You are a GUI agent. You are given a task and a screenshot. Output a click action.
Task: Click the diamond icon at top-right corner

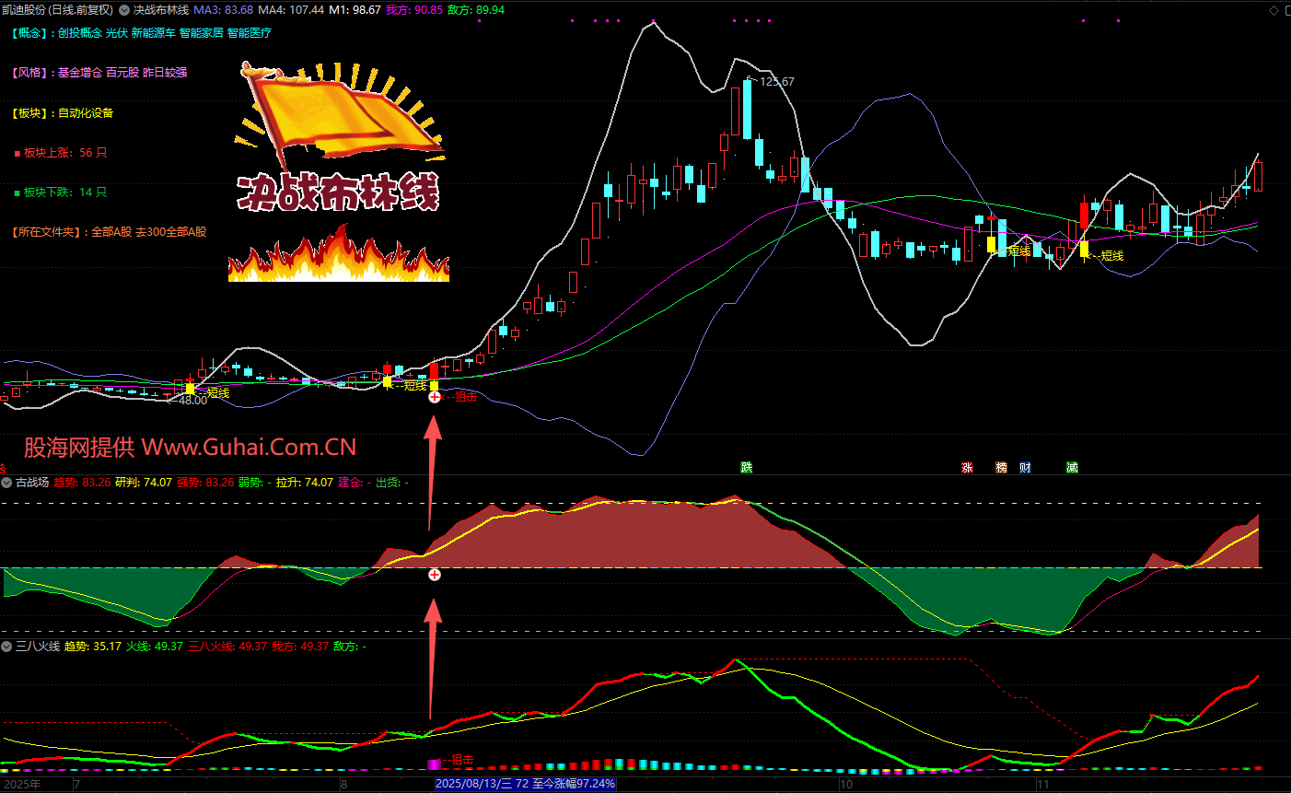(1274, 11)
